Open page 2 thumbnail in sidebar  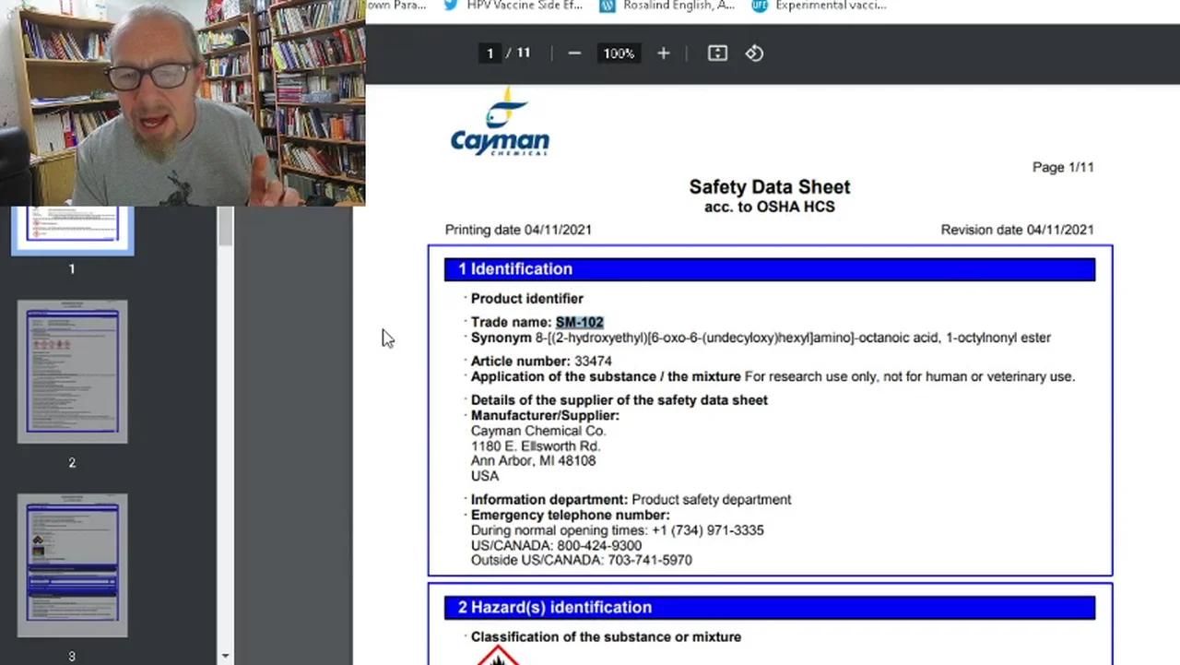72,371
